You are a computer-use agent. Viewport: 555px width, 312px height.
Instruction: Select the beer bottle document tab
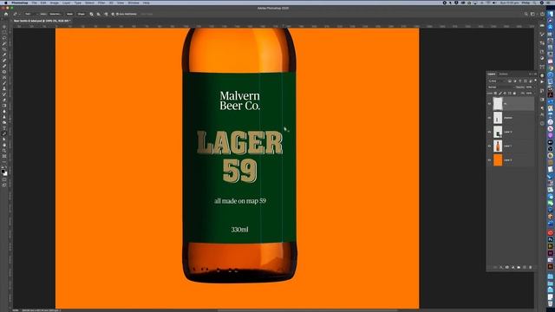pos(42,21)
